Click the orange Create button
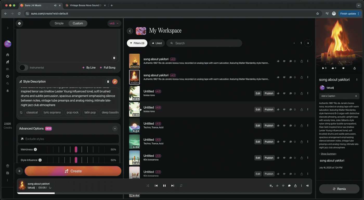 click(73, 171)
